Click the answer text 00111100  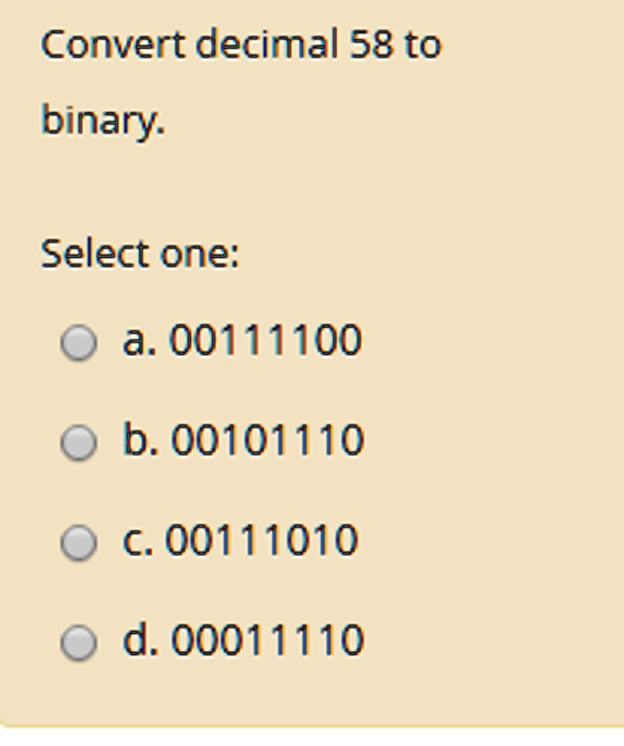coord(266,341)
